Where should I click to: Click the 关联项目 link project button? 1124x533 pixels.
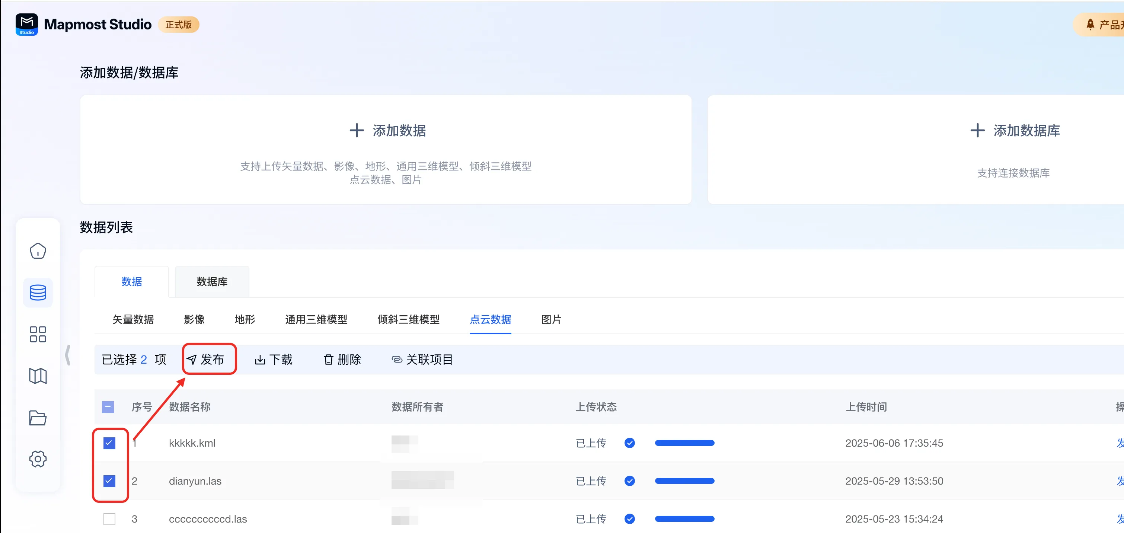[x=422, y=359]
